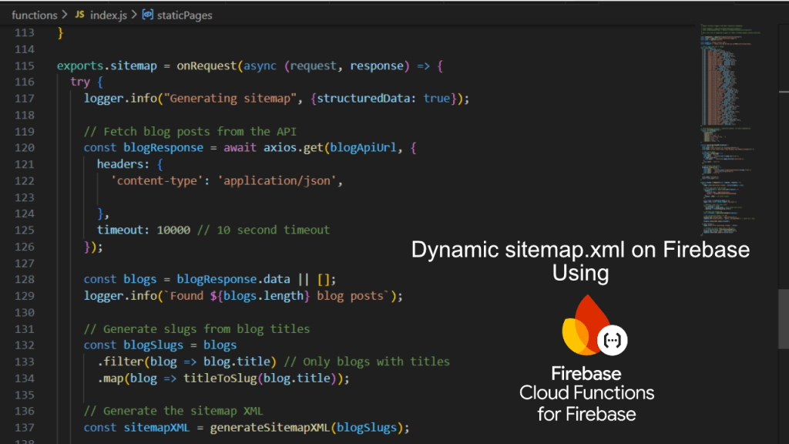Click the 'Firebase' text under the logo

click(x=586, y=374)
